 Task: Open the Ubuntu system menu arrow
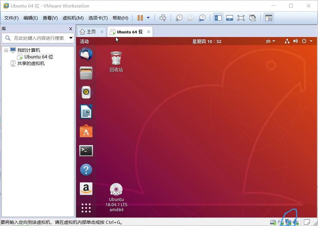[311, 41]
